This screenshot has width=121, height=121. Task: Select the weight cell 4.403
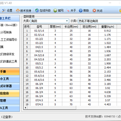click(108, 105)
